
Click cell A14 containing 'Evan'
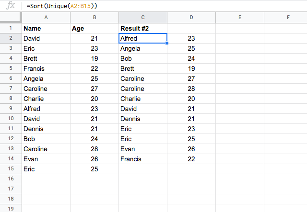(46, 159)
